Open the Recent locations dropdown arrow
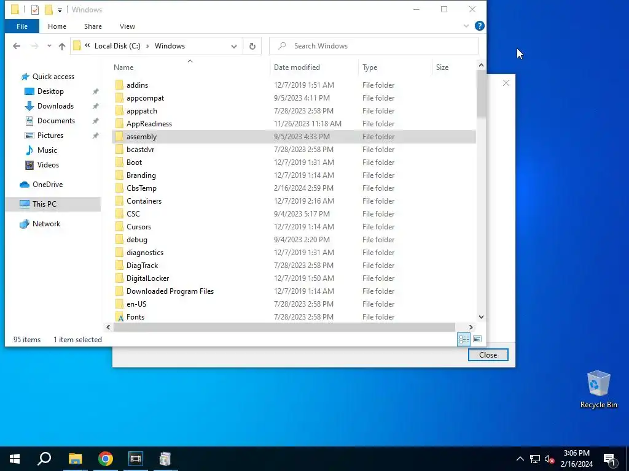The height and width of the screenshot is (471, 629). (x=49, y=46)
